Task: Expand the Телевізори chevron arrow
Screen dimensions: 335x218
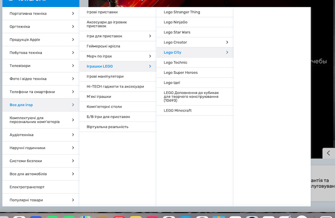Action: pyautogui.click(x=73, y=65)
